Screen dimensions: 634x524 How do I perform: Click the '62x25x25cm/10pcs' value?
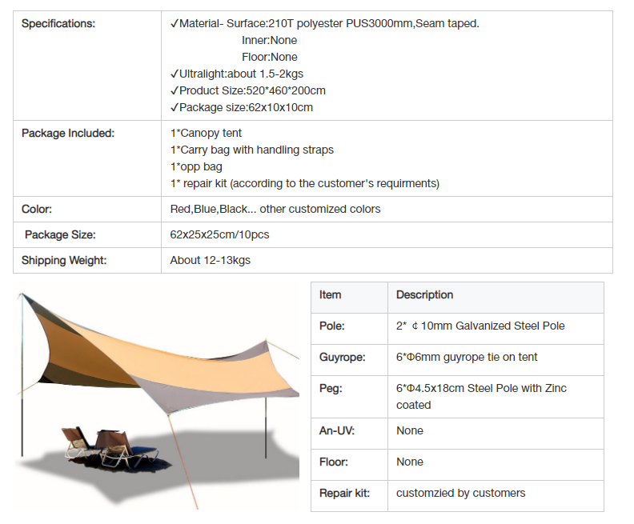[x=219, y=234]
